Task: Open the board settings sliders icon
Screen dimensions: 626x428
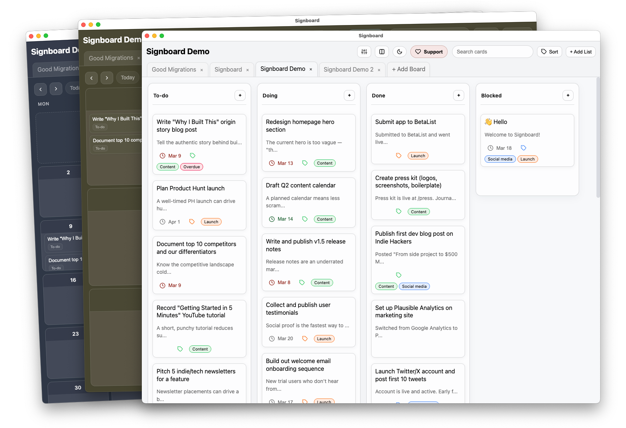Action: 364,52
